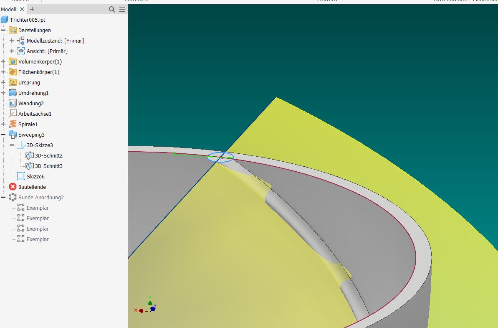Viewport: 498px width, 328px height.
Task: Click the Runde Anordnung2 pattern icon
Action: click(x=13, y=197)
